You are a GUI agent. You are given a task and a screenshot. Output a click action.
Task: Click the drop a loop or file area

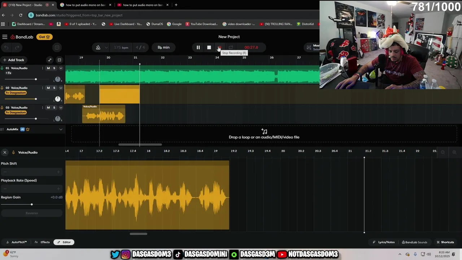tap(264, 134)
